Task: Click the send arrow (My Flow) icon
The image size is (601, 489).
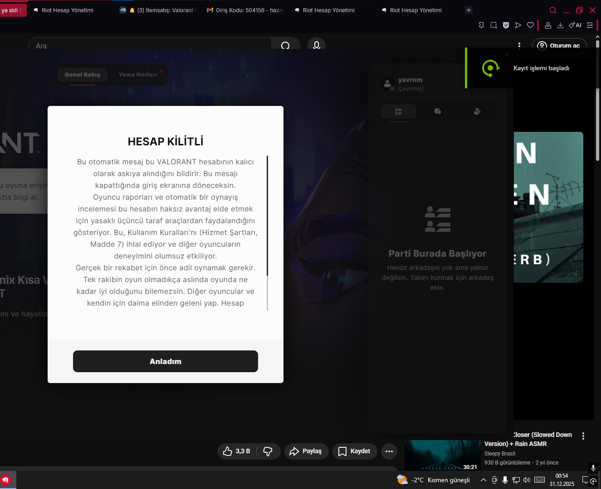Action: click(518, 25)
